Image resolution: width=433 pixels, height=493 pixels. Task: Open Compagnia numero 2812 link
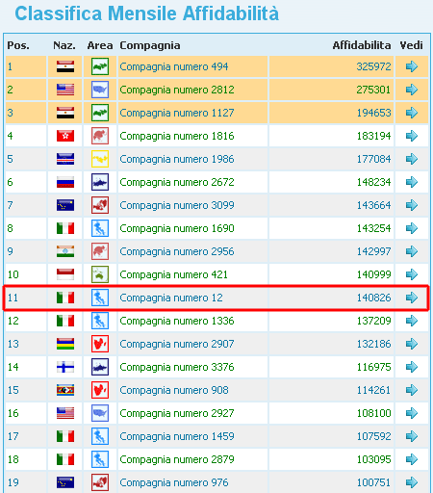[x=177, y=90]
